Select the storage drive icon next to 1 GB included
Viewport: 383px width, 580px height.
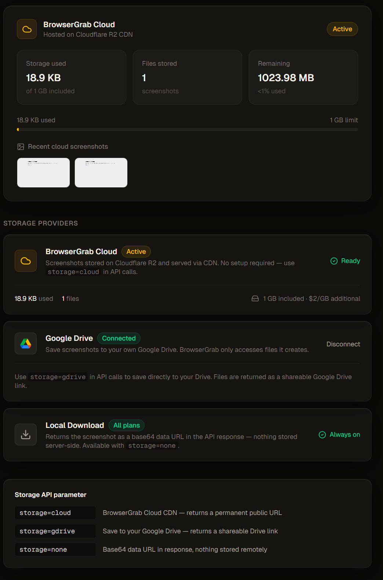coord(255,298)
